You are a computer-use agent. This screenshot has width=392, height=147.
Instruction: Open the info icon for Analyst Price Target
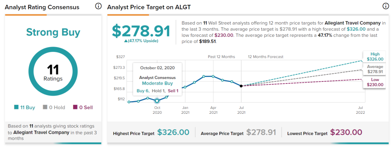(x=386, y=6)
